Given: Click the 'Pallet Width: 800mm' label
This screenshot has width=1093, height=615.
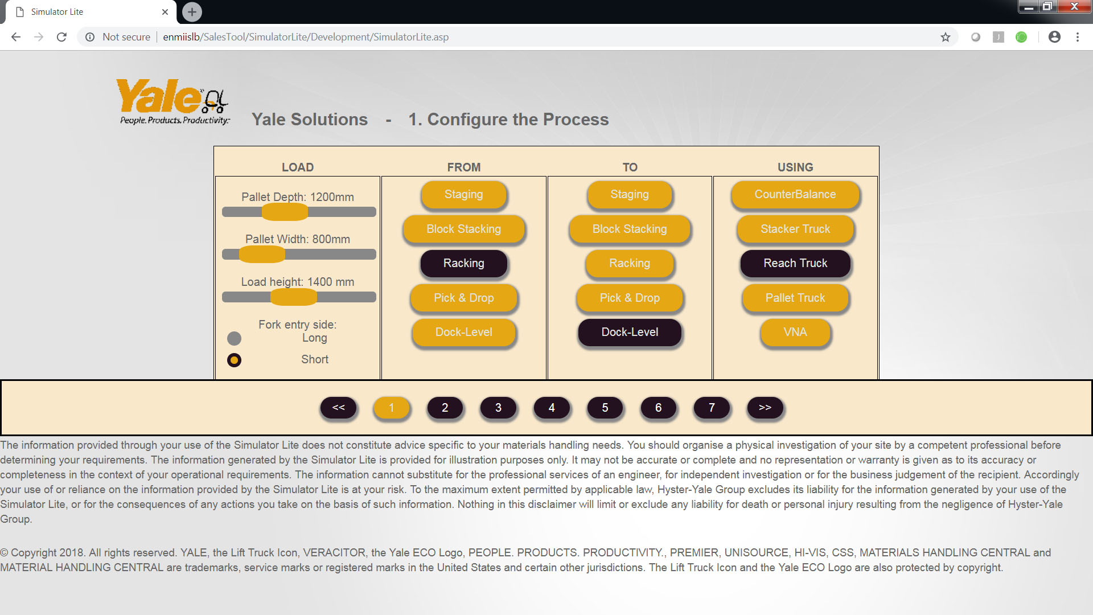Looking at the screenshot, I should pos(298,239).
